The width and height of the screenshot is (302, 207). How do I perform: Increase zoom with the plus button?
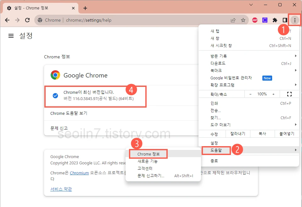tap(273, 94)
